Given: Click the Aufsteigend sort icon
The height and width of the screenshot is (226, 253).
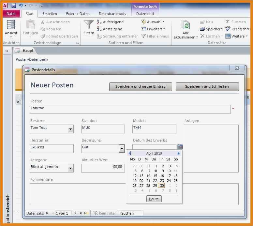Looking at the screenshot, I should tap(99, 22).
